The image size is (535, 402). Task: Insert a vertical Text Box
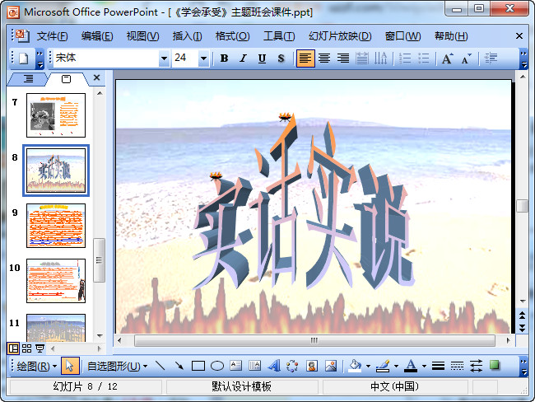tap(255, 366)
